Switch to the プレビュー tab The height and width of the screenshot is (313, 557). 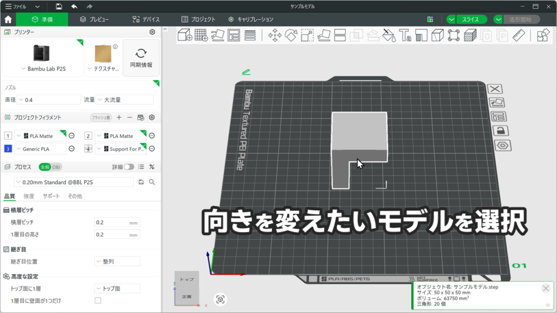pos(94,19)
